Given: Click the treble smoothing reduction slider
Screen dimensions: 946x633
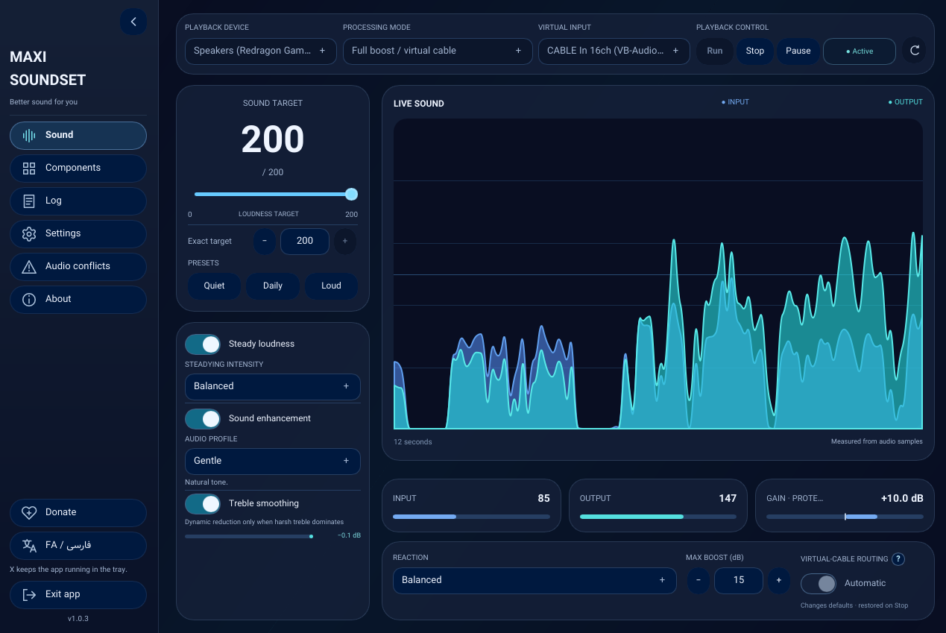Looking at the screenshot, I should [248, 536].
